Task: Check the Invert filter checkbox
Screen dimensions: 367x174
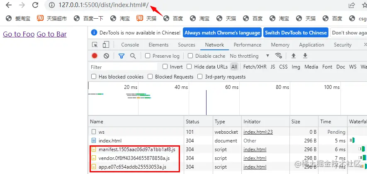Action: point(165,67)
